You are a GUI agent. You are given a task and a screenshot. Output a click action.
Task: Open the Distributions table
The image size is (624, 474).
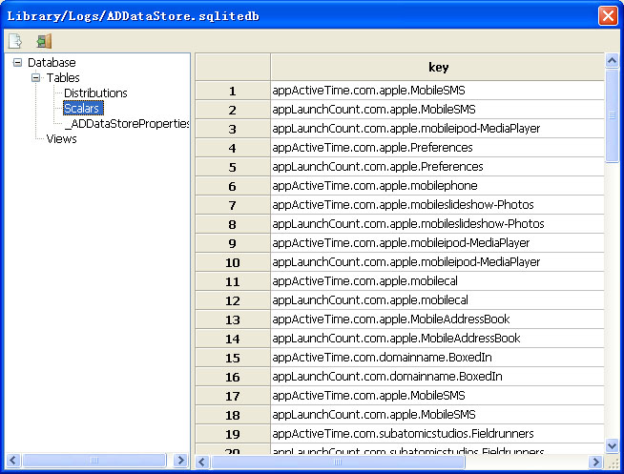tap(95, 93)
